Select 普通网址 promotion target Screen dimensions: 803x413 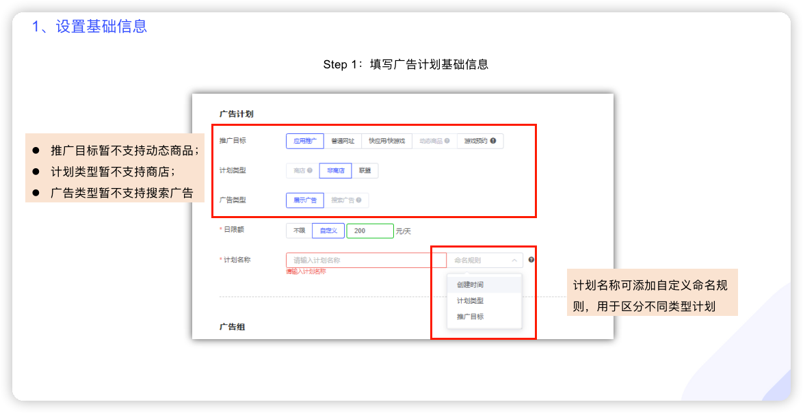342,141
